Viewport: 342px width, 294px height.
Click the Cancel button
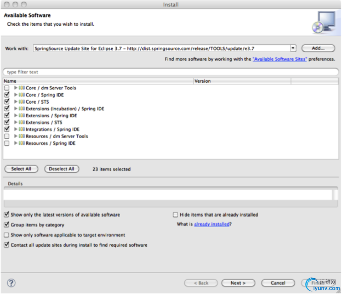click(278, 283)
